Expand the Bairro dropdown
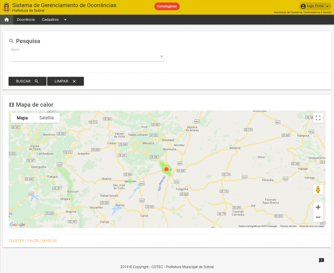The height and width of the screenshot is (273, 334). (161, 57)
